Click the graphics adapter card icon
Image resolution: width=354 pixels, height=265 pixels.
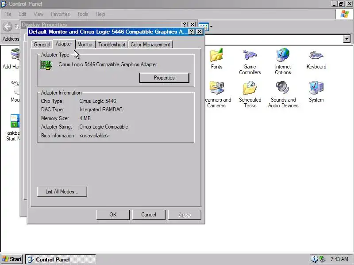pos(46,65)
